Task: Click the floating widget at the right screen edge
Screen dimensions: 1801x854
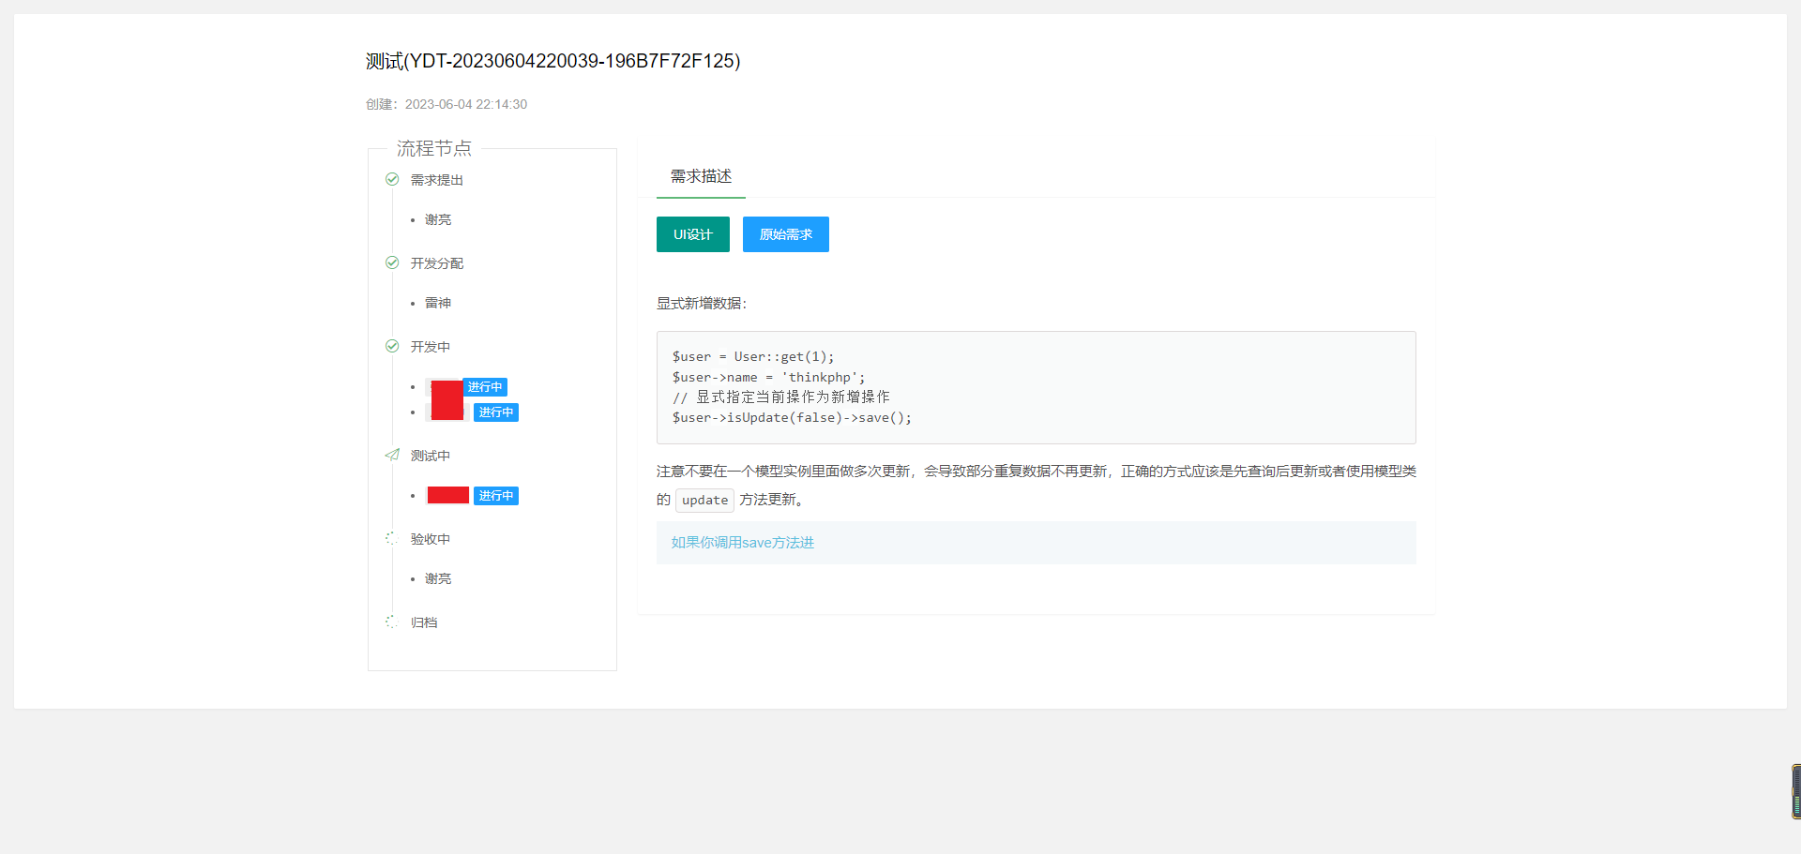Action: (1795, 792)
